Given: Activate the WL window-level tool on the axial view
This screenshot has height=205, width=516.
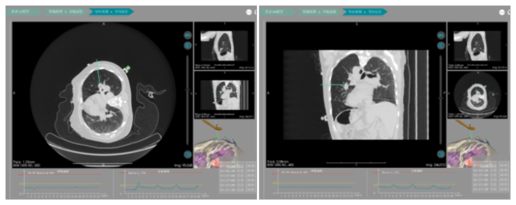Looking at the screenshot, I should (188, 35).
